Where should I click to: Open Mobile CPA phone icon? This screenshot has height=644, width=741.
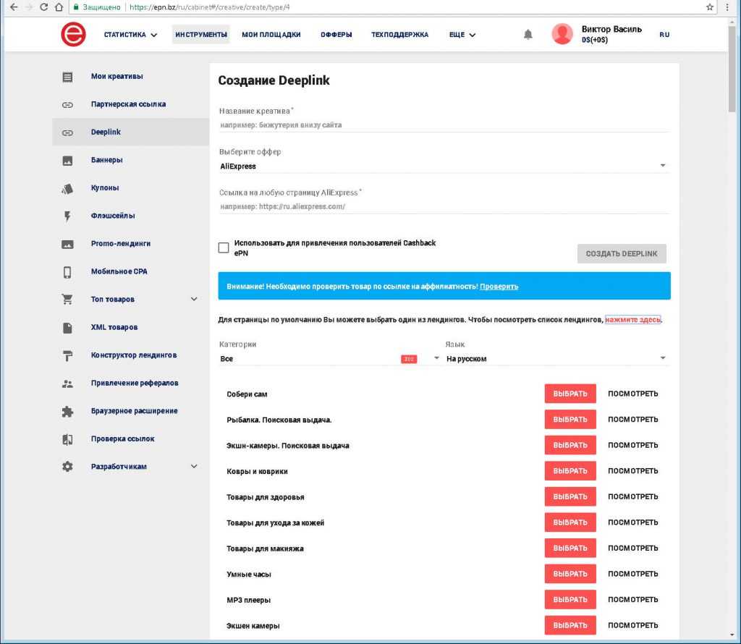pyautogui.click(x=67, y=272)
